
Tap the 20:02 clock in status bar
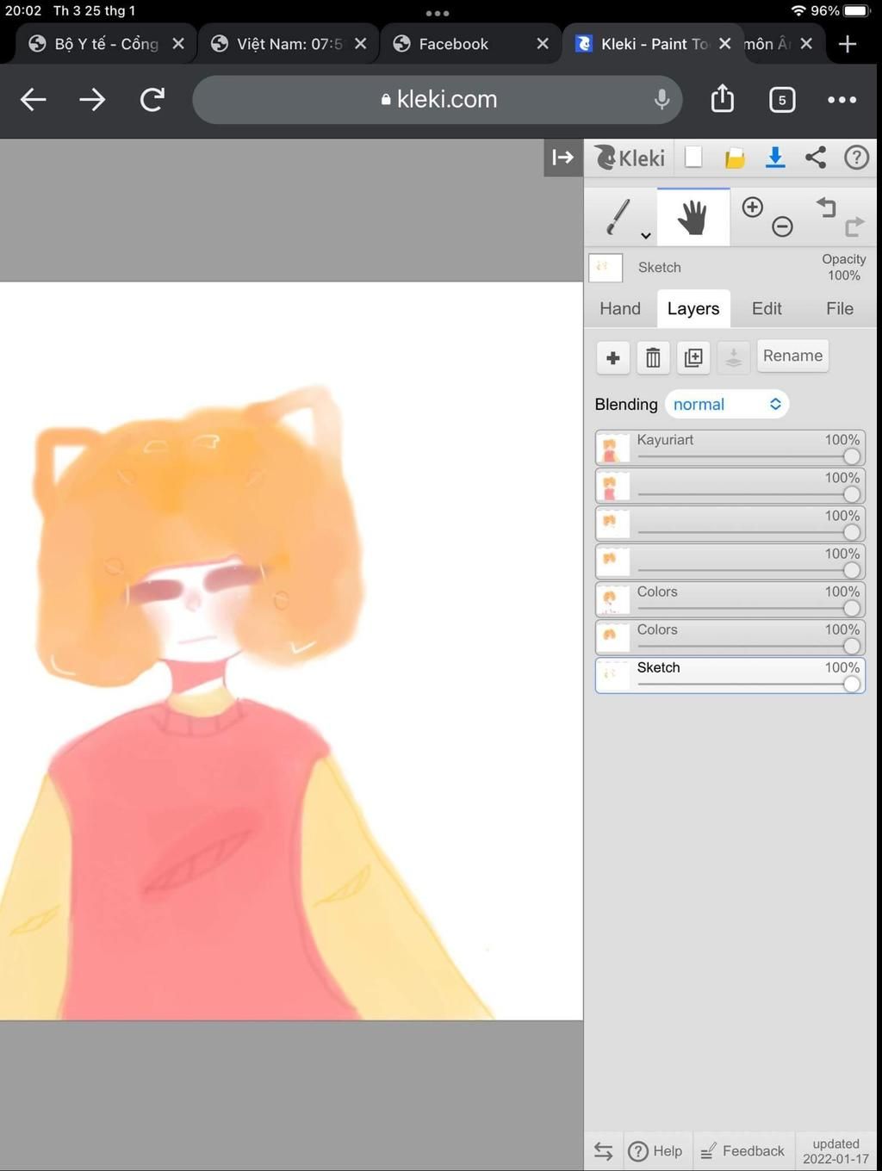[23, 11]
